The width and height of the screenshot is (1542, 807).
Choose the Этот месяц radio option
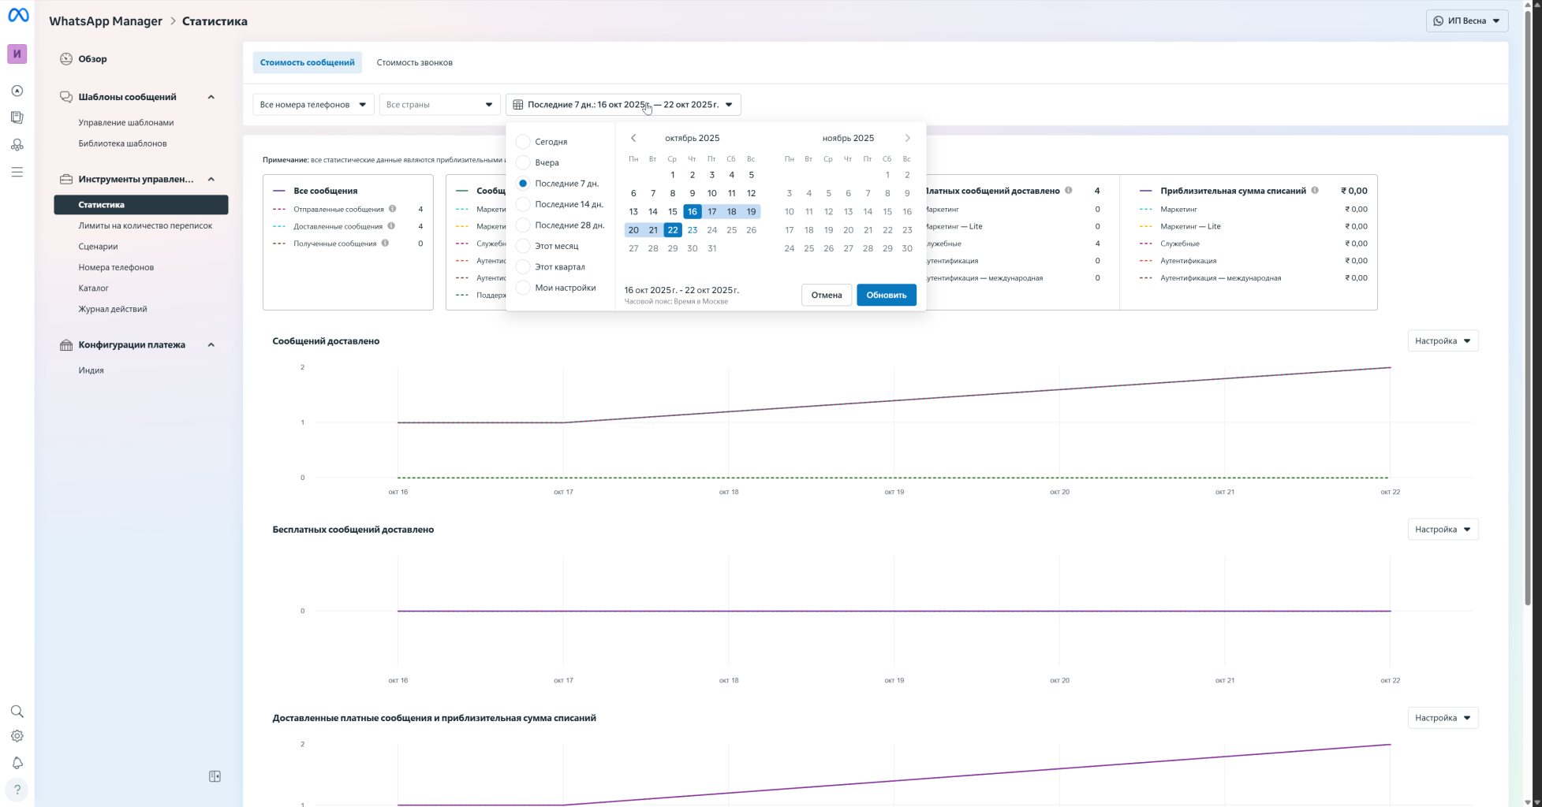(x=523, y=246)
